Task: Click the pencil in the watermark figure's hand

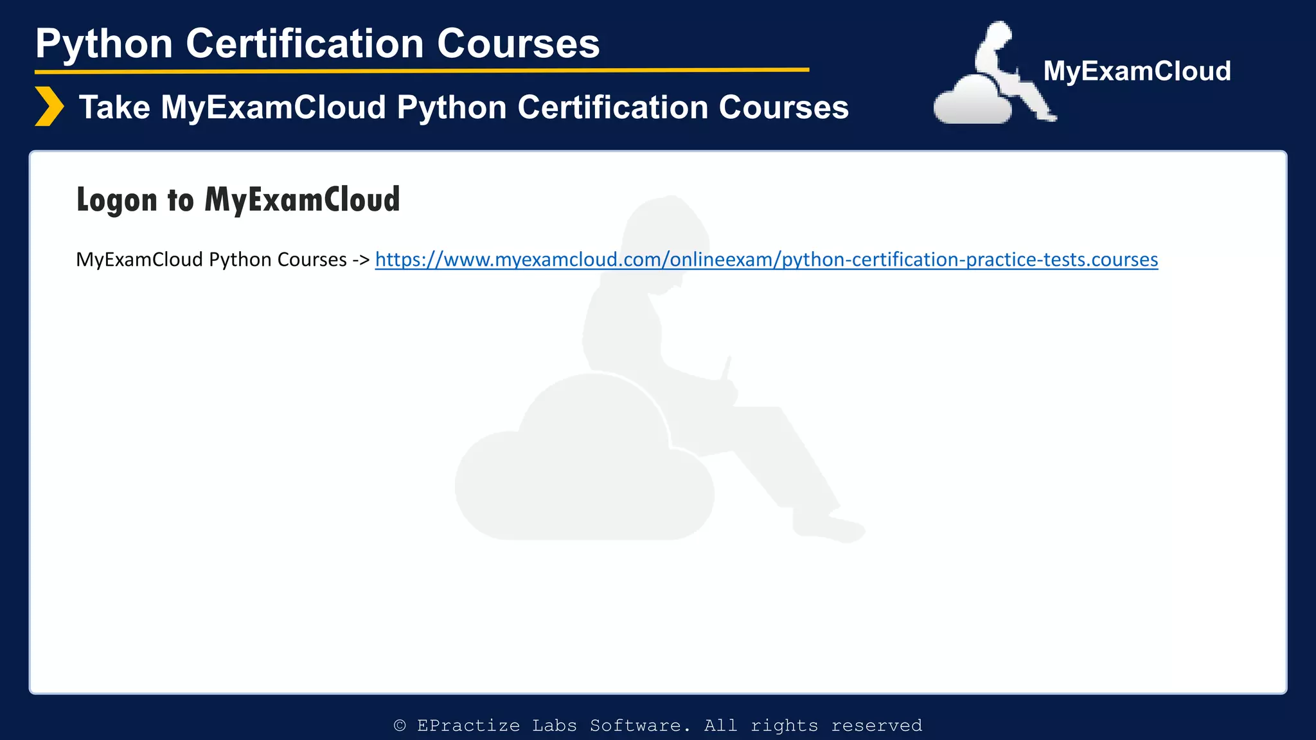Action: coord(727,368)
